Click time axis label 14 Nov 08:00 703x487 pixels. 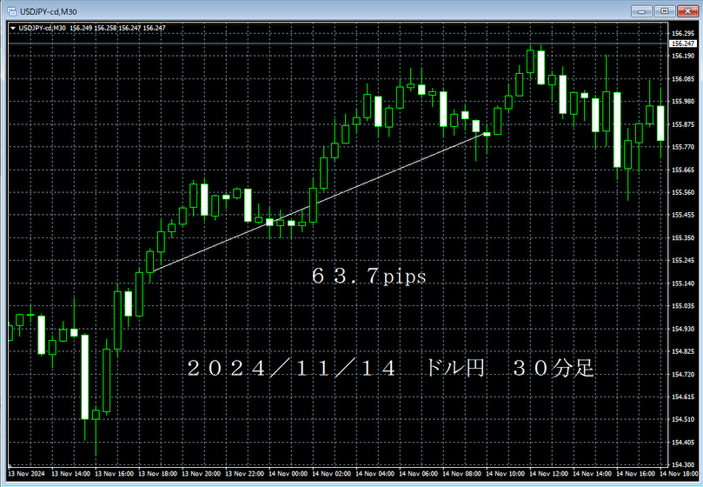[462, 474]
